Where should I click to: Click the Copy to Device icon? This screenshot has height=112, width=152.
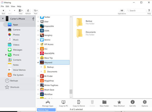click(79, 102)
